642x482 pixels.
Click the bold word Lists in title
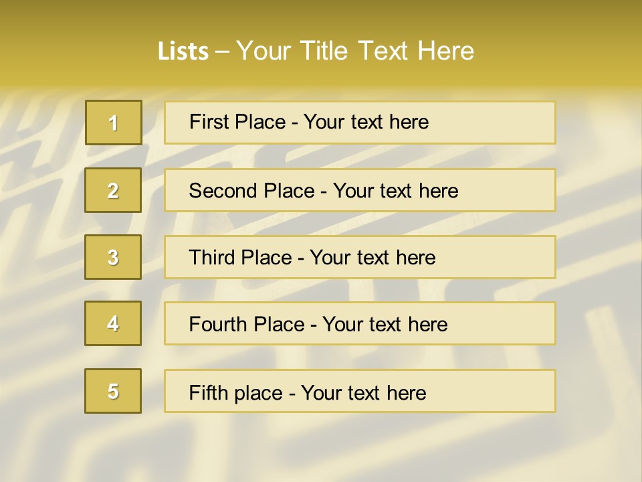click(x=183, y=51)
